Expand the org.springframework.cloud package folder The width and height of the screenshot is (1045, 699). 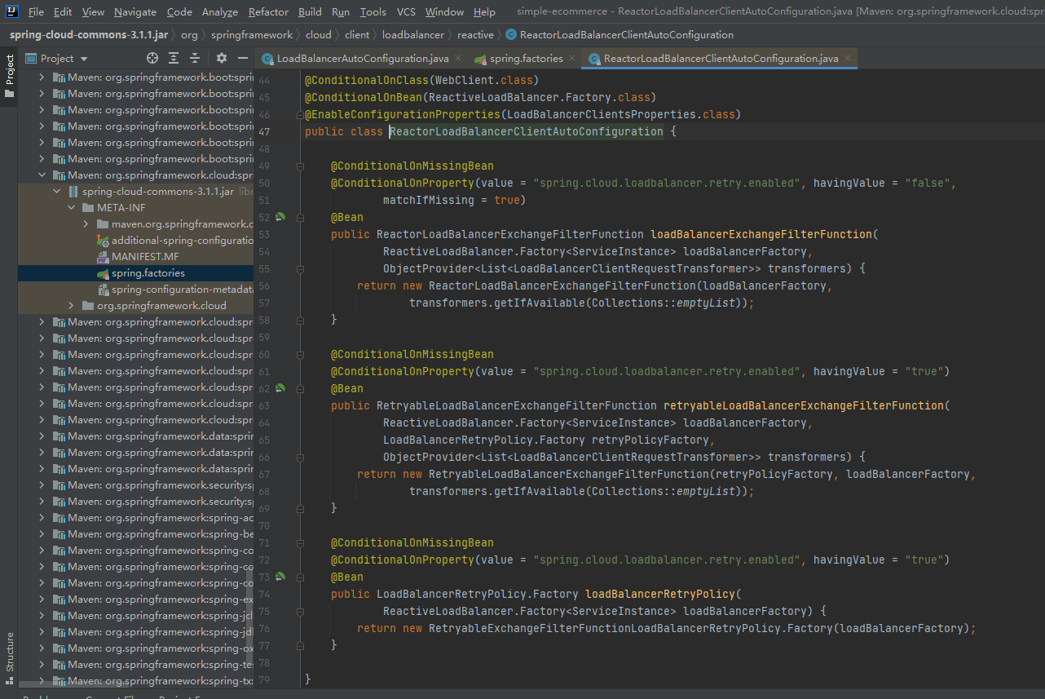click(x=71, y=306)
